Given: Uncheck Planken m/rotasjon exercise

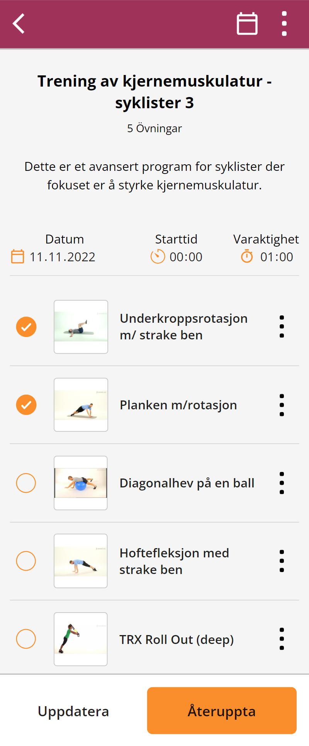Looking at the screenshot, I should pyautogui.click(x=26, y=405).
